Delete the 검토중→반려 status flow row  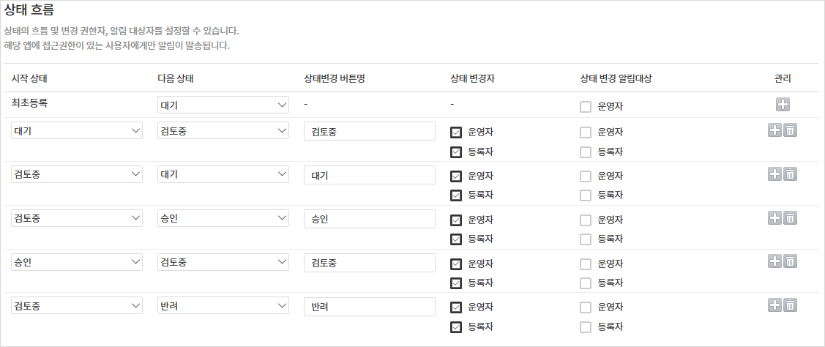click(x=790, y=305)
